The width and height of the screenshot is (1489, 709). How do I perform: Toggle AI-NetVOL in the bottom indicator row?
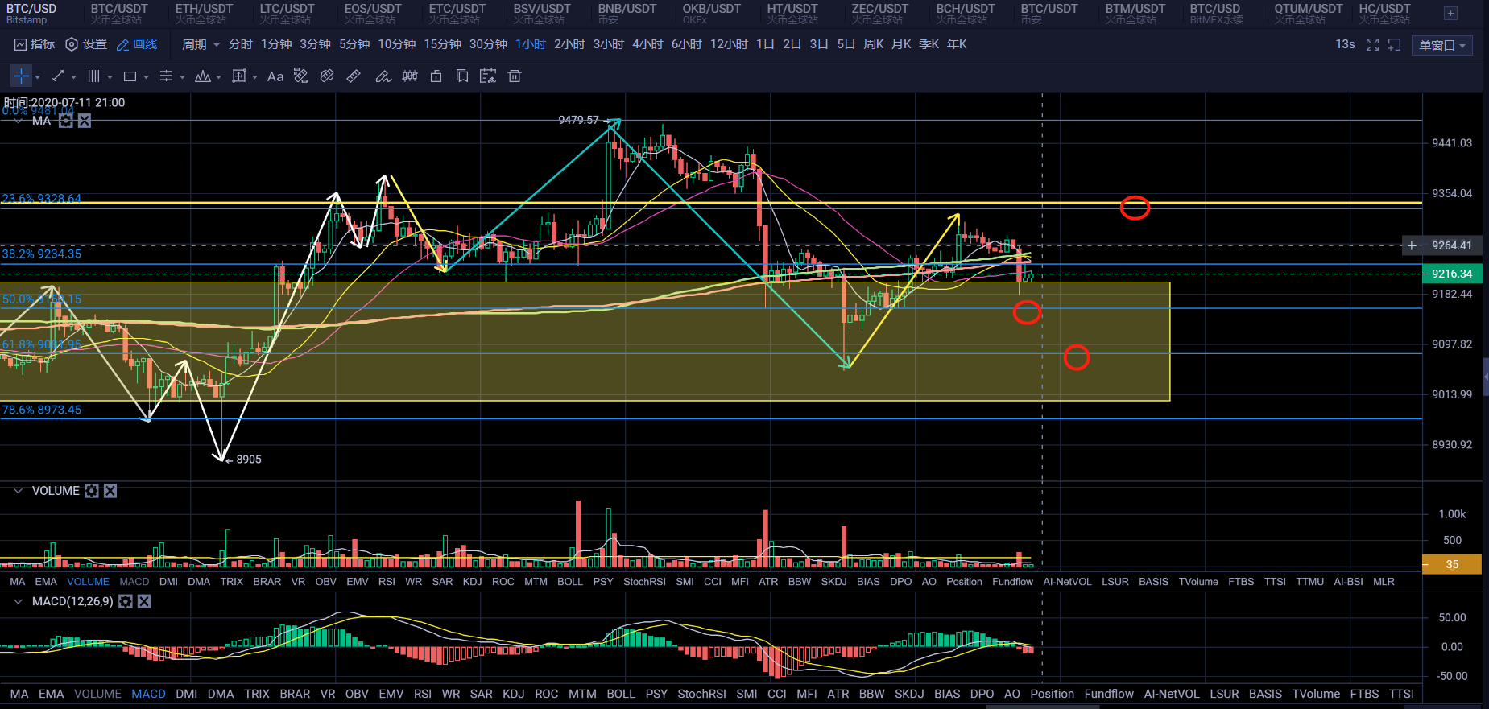pyautogui.click(x=1172, y=694)
